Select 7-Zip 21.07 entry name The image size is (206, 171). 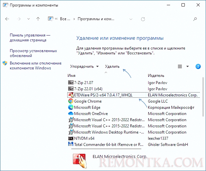84,83
